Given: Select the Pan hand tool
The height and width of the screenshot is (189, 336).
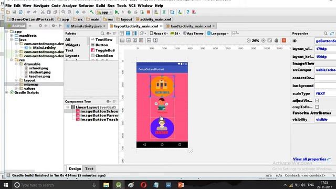Looking at the screenshot, I should click(276, 40).
